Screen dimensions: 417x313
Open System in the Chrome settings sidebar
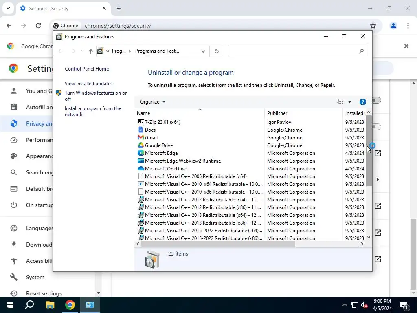(35, 277)
